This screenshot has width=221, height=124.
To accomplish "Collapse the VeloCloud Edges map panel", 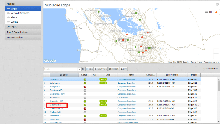I will point(217,4).
